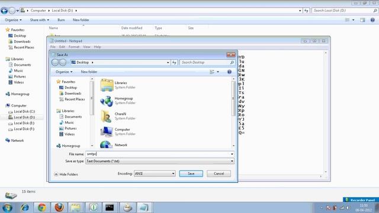Open Save as type dropdown
The height and width of the screenshot is (213, 379).
coord(160,161)
